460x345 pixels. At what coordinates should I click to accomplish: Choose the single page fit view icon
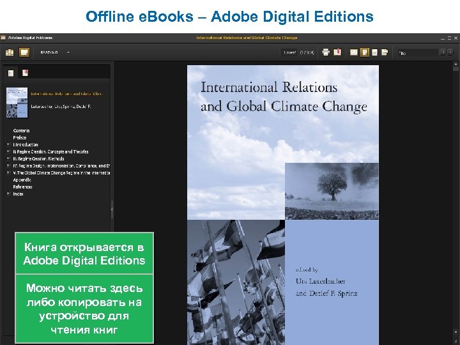click(x=365, y=52)
